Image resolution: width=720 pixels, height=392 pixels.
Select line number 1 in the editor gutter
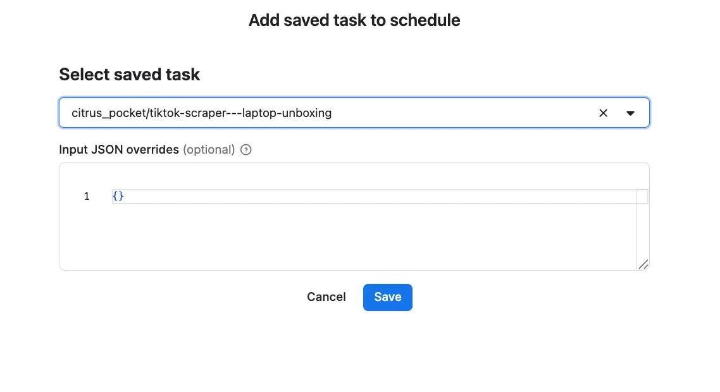(86, 197)
